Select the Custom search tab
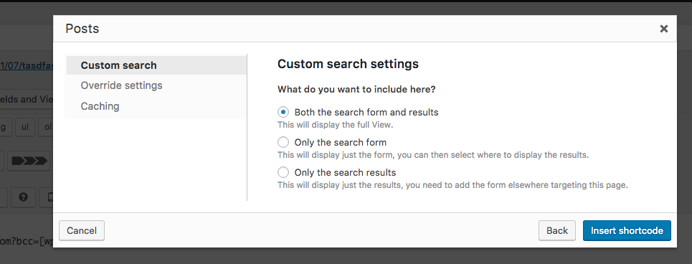692x264 pixels. [156, 65]
